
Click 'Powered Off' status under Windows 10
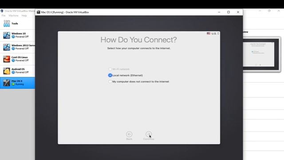point(22,36)
